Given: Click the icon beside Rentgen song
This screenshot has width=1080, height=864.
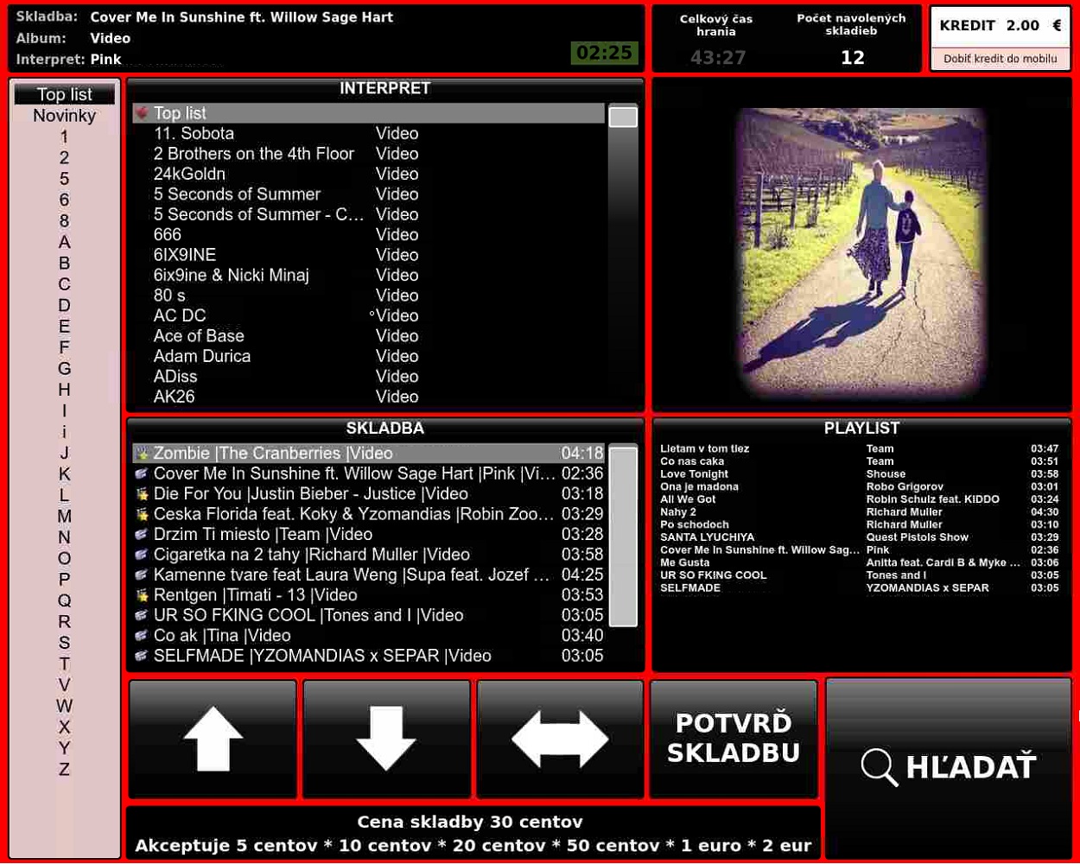Looking at the screenshot, I should tap(143, 595).
